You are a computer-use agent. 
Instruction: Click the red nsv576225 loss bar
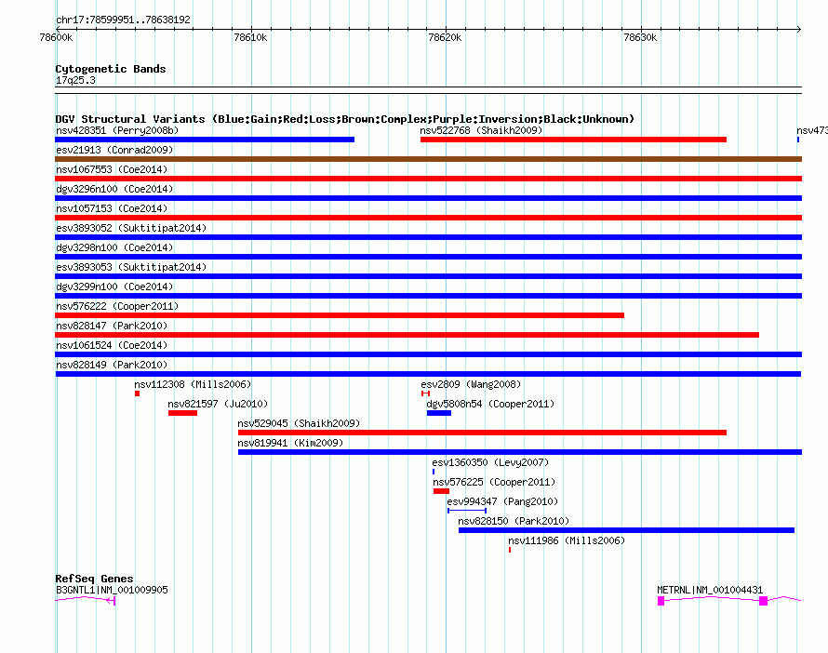pos(442,491)
